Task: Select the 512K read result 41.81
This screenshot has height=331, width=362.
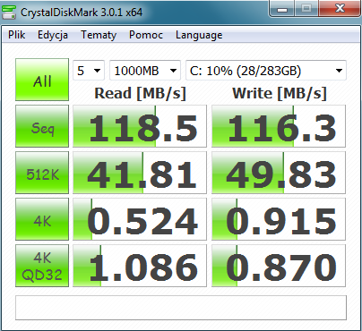Action: pos(140,173)
